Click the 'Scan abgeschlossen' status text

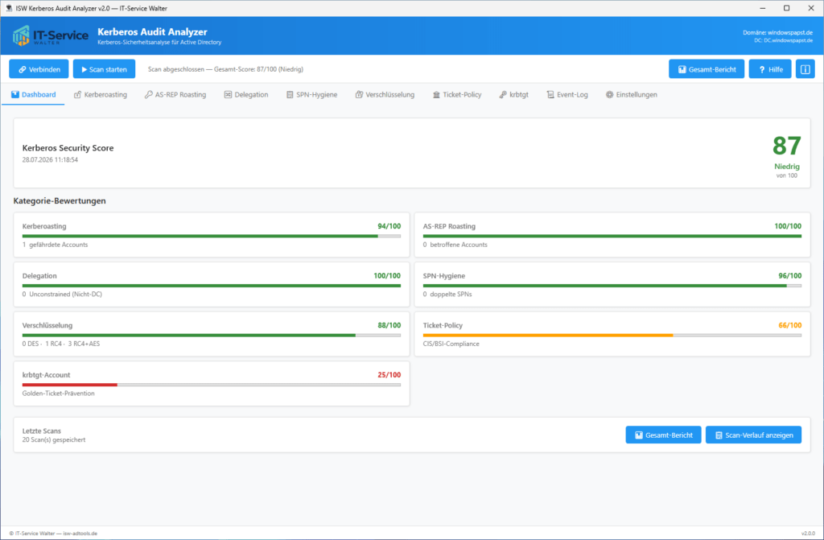click(225, 69)
